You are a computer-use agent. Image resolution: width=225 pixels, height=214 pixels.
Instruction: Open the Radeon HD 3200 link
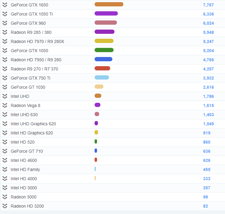tap(27, 206)
